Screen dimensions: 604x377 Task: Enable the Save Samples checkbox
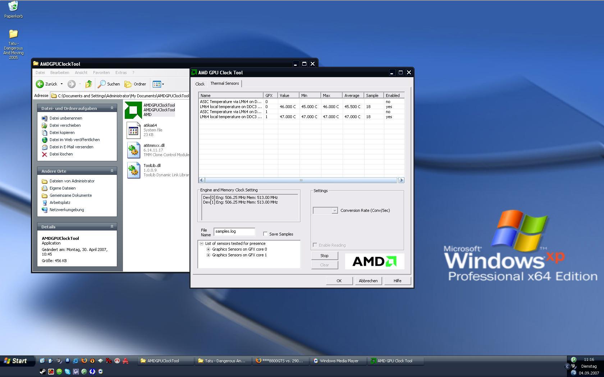[265, 234]
